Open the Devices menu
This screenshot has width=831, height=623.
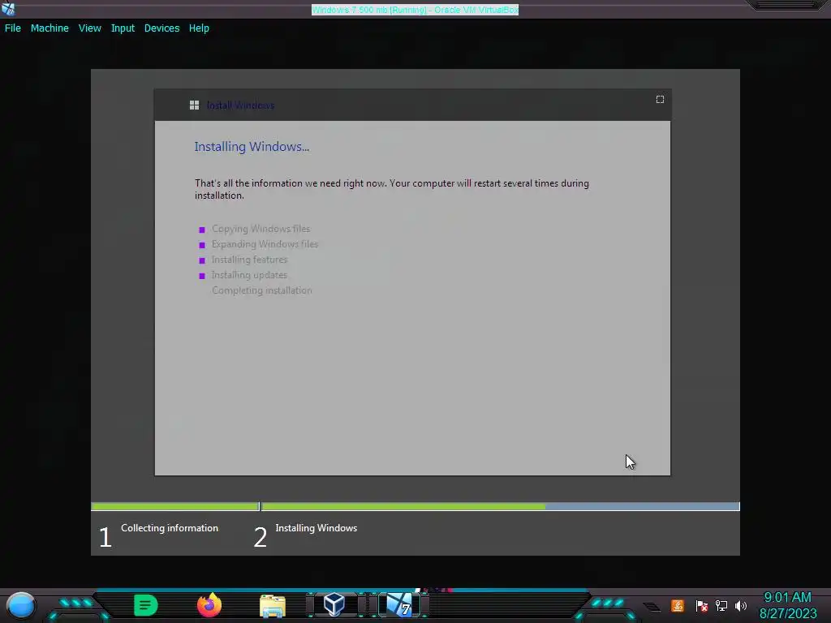[x=161, y=28]
